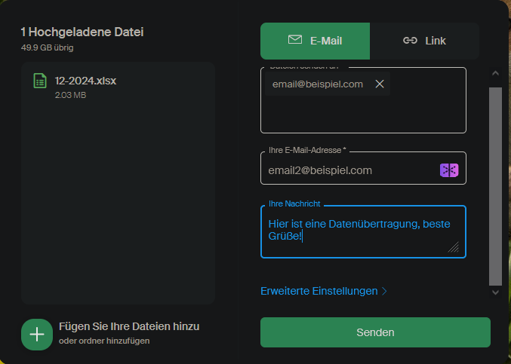Screen dimensions: 511x364
Task: Switch to the E-Mail tab
Action: pos(315,41)
